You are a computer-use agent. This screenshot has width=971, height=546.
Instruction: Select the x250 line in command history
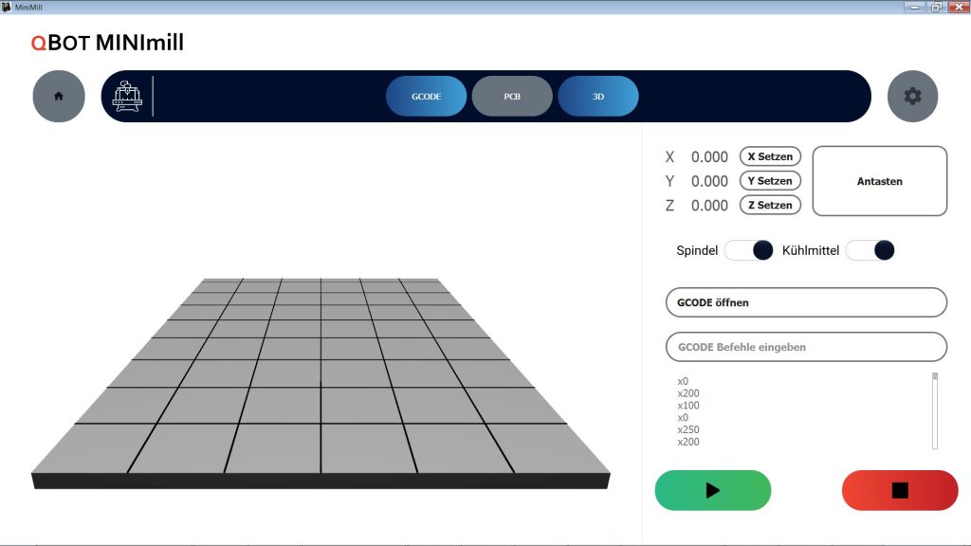(688, 429)
